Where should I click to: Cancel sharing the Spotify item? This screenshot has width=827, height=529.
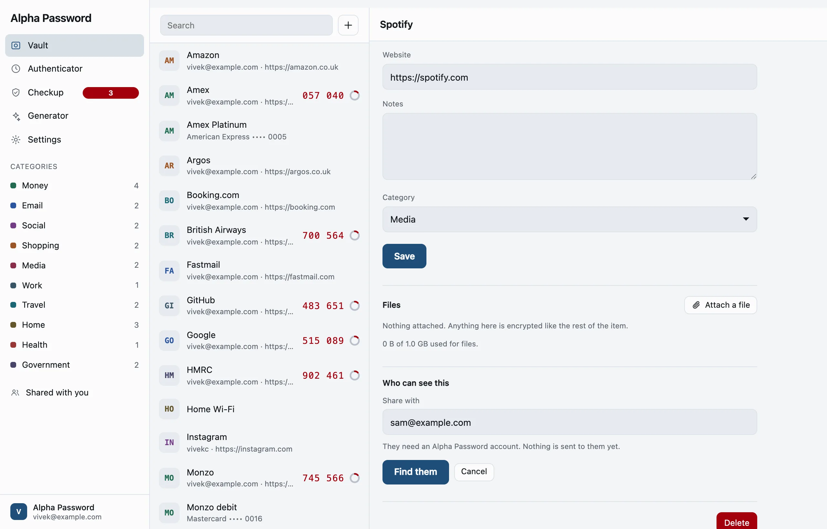(474, 472)
